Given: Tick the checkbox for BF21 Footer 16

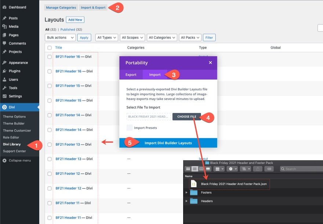Looking at the screenshot, I should pyautogui.click(x=50, y=57).
